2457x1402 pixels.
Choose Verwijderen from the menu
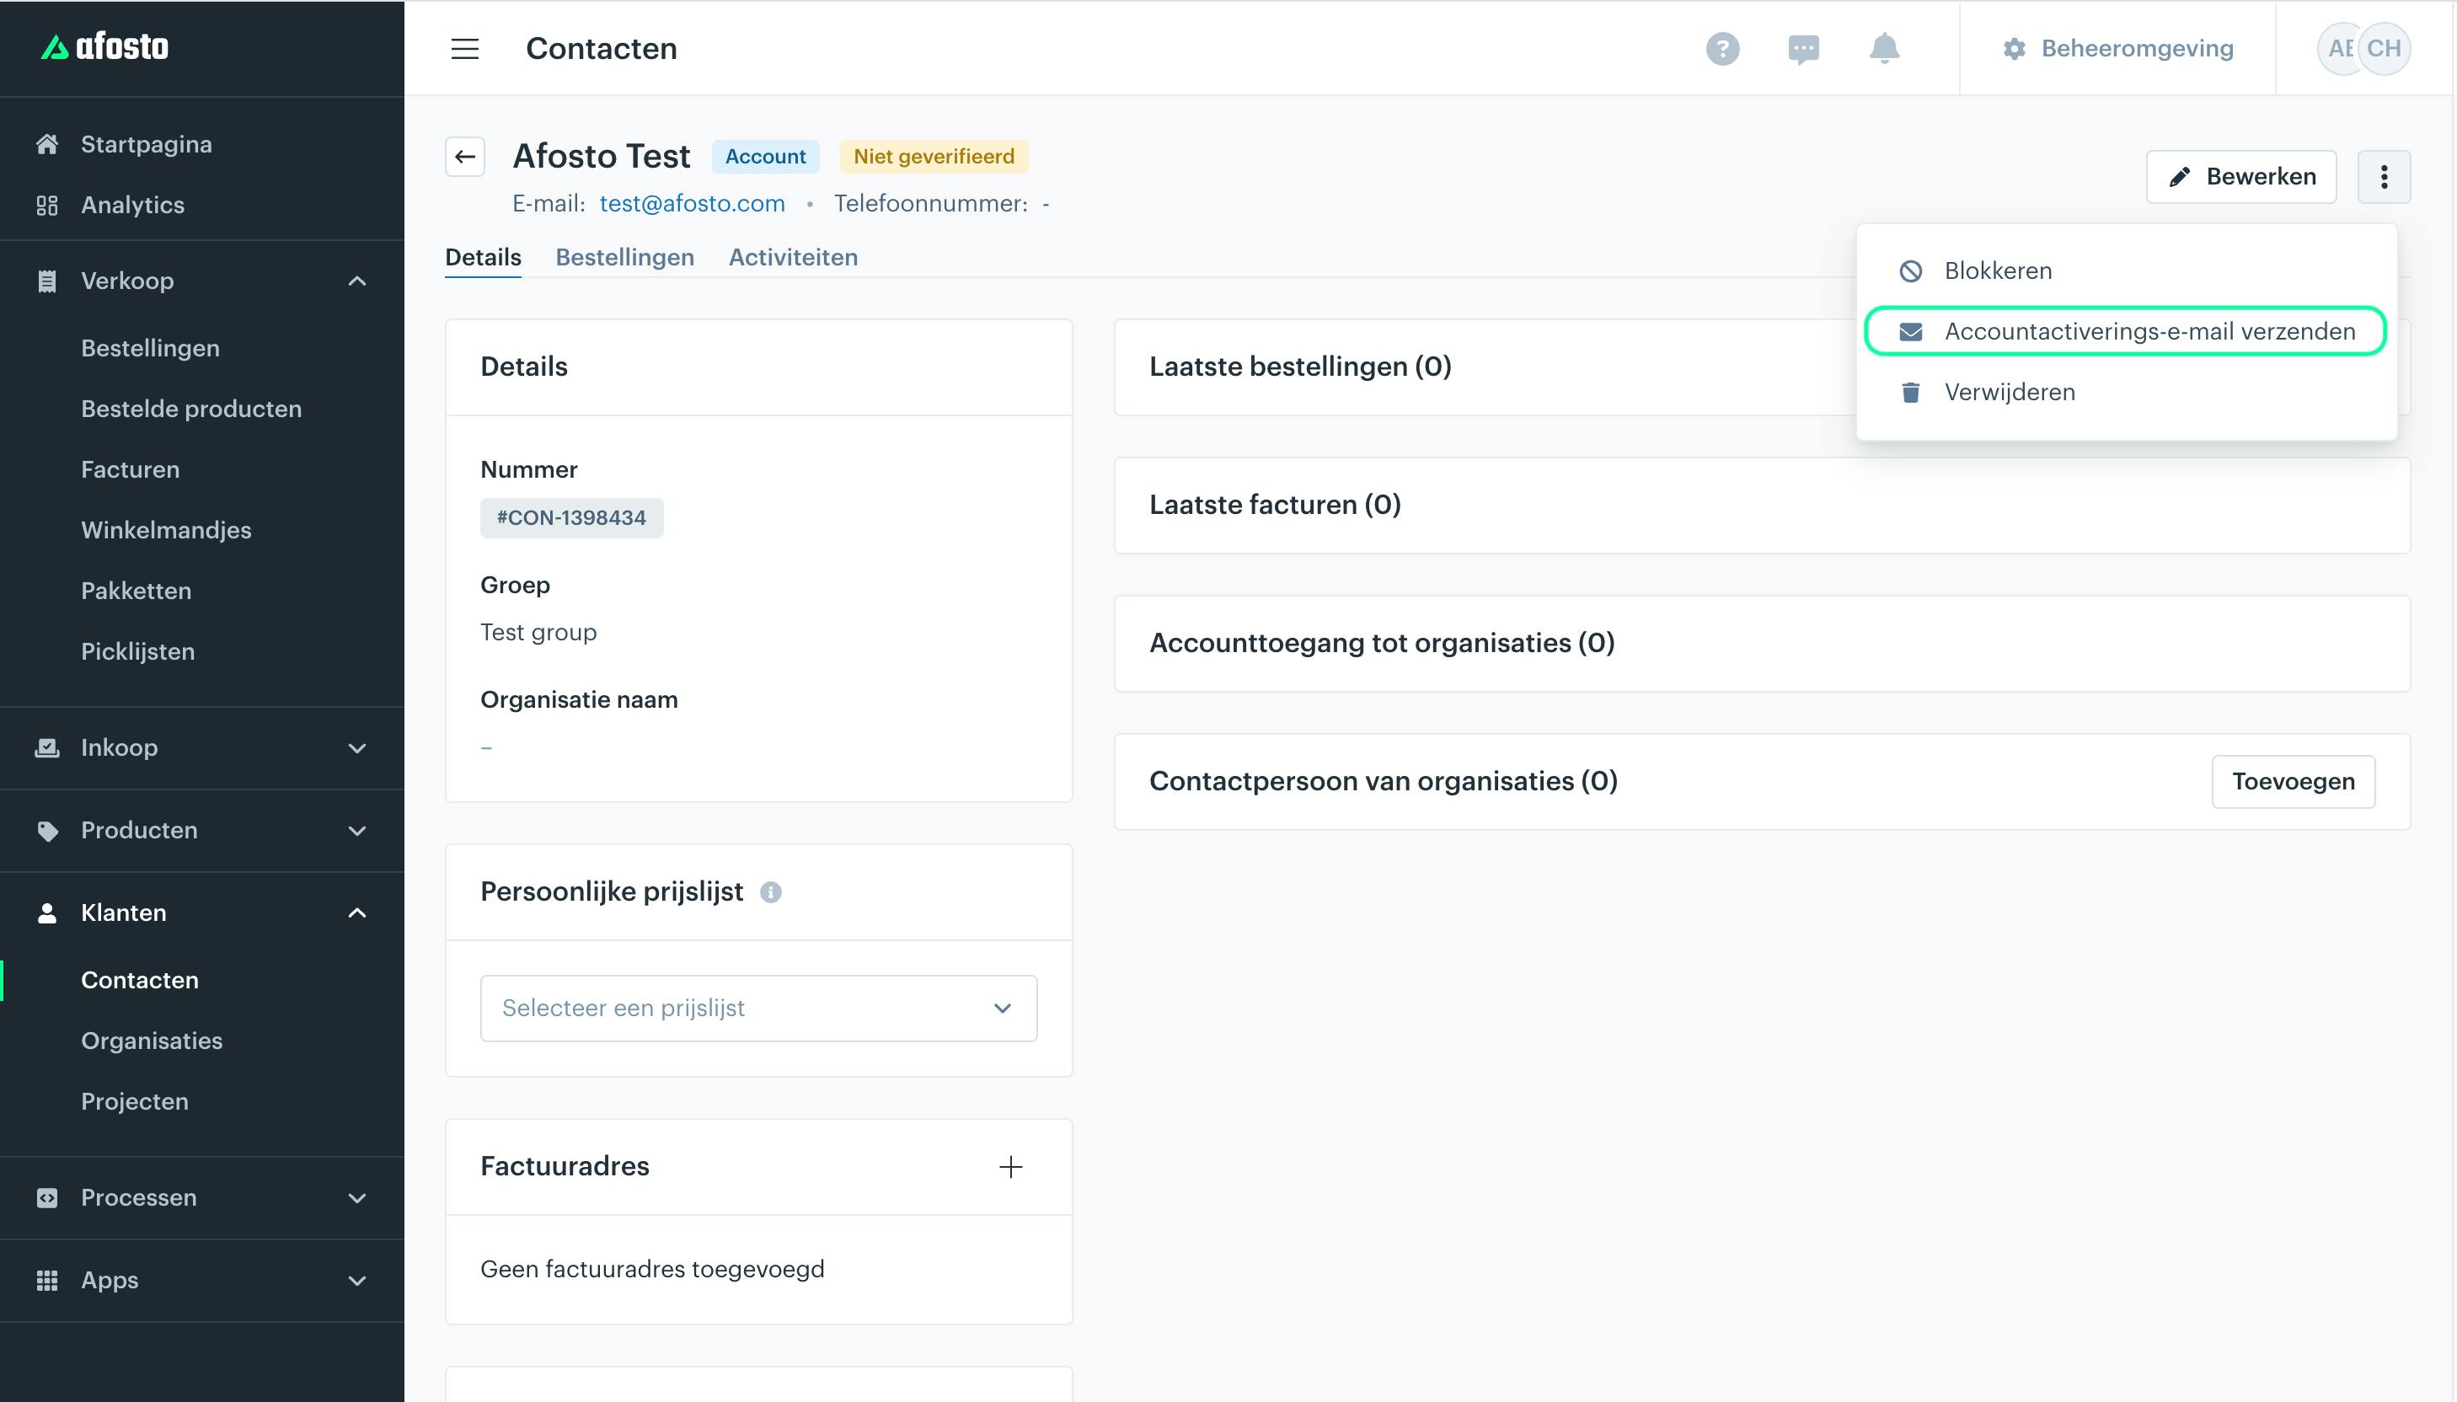tap(2126, 393)
